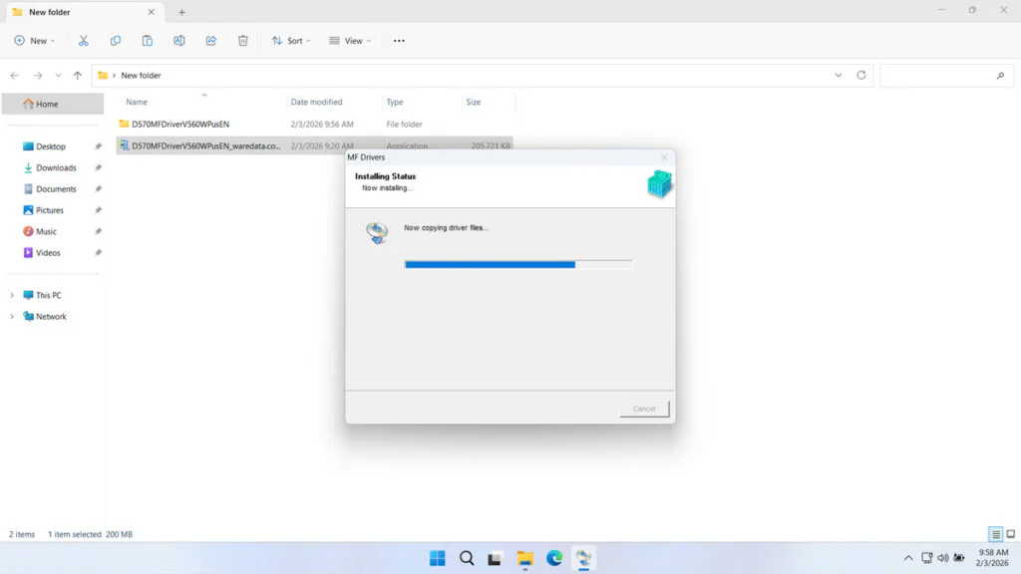Click the Copy icon in the toolbar
Screen dimensions: 1021x574
pos(116,40)
